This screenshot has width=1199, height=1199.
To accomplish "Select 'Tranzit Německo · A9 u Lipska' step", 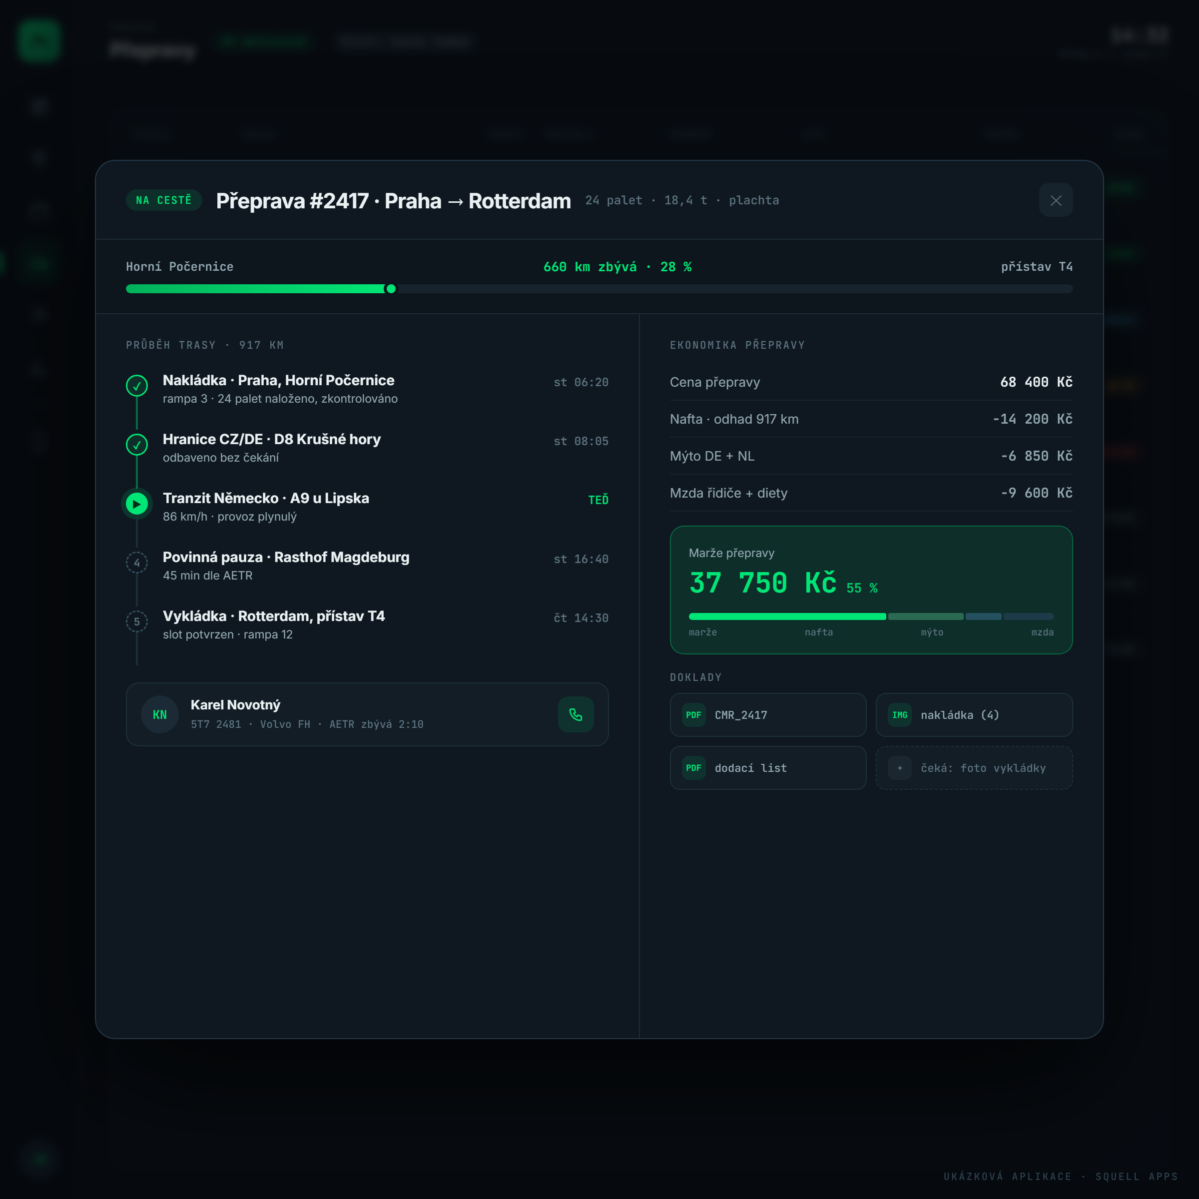I will tap(367, 507).
